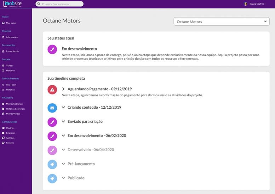The image size is (275, 194).
Task: Collapse Aguardando Pagamento chevron
Action: click(63, 89)
